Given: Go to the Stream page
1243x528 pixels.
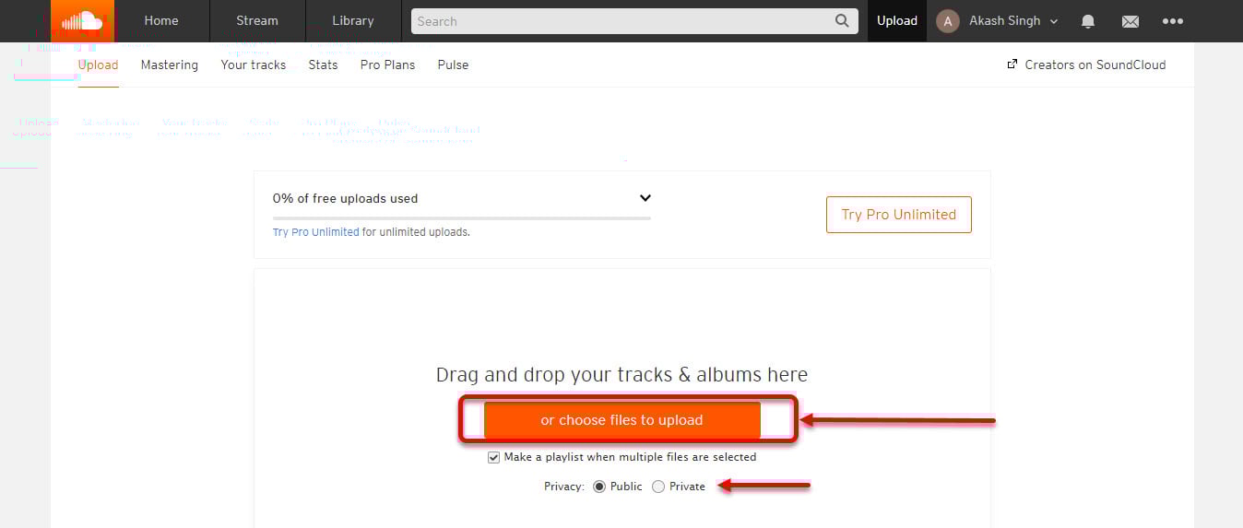Looking at the screenshot, I should tap(257, 20).
